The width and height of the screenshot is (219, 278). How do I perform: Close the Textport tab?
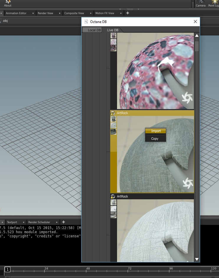23,222
